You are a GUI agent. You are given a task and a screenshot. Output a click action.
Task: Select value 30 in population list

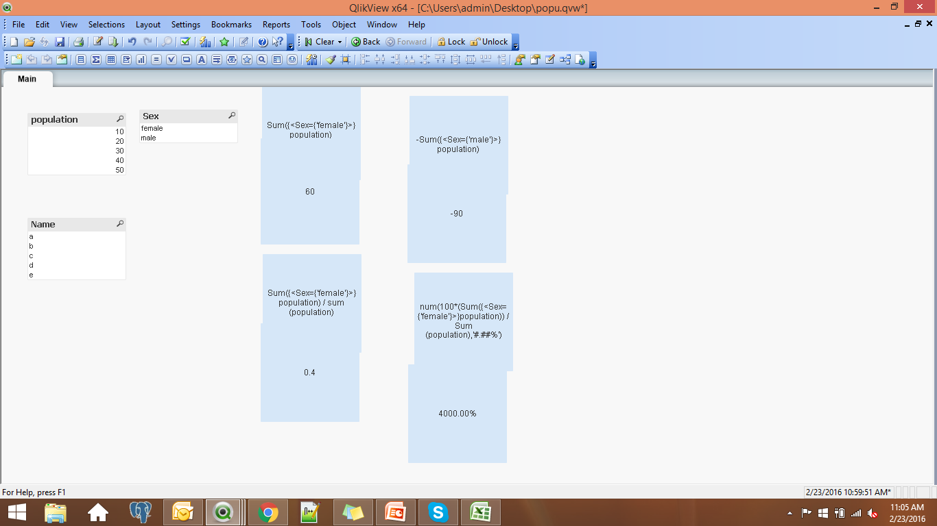pyautogui.click(x=77, y=151)
